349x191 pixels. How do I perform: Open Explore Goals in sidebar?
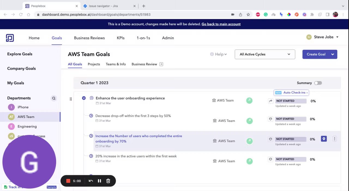20,54
